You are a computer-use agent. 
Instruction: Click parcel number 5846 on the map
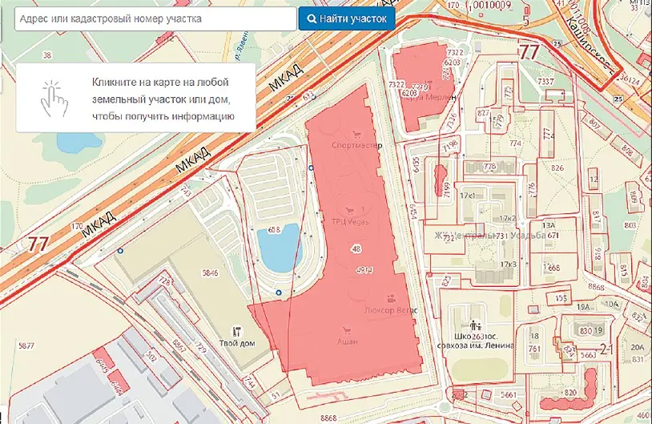(211, 273)
